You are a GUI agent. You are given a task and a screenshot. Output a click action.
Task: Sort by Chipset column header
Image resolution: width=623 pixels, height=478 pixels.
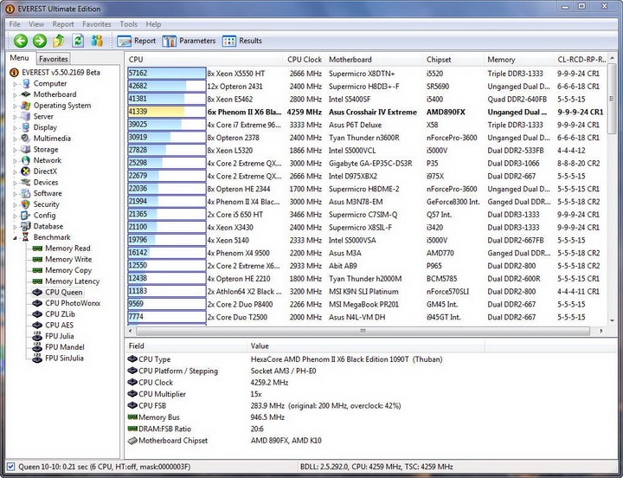click(453, 60)
